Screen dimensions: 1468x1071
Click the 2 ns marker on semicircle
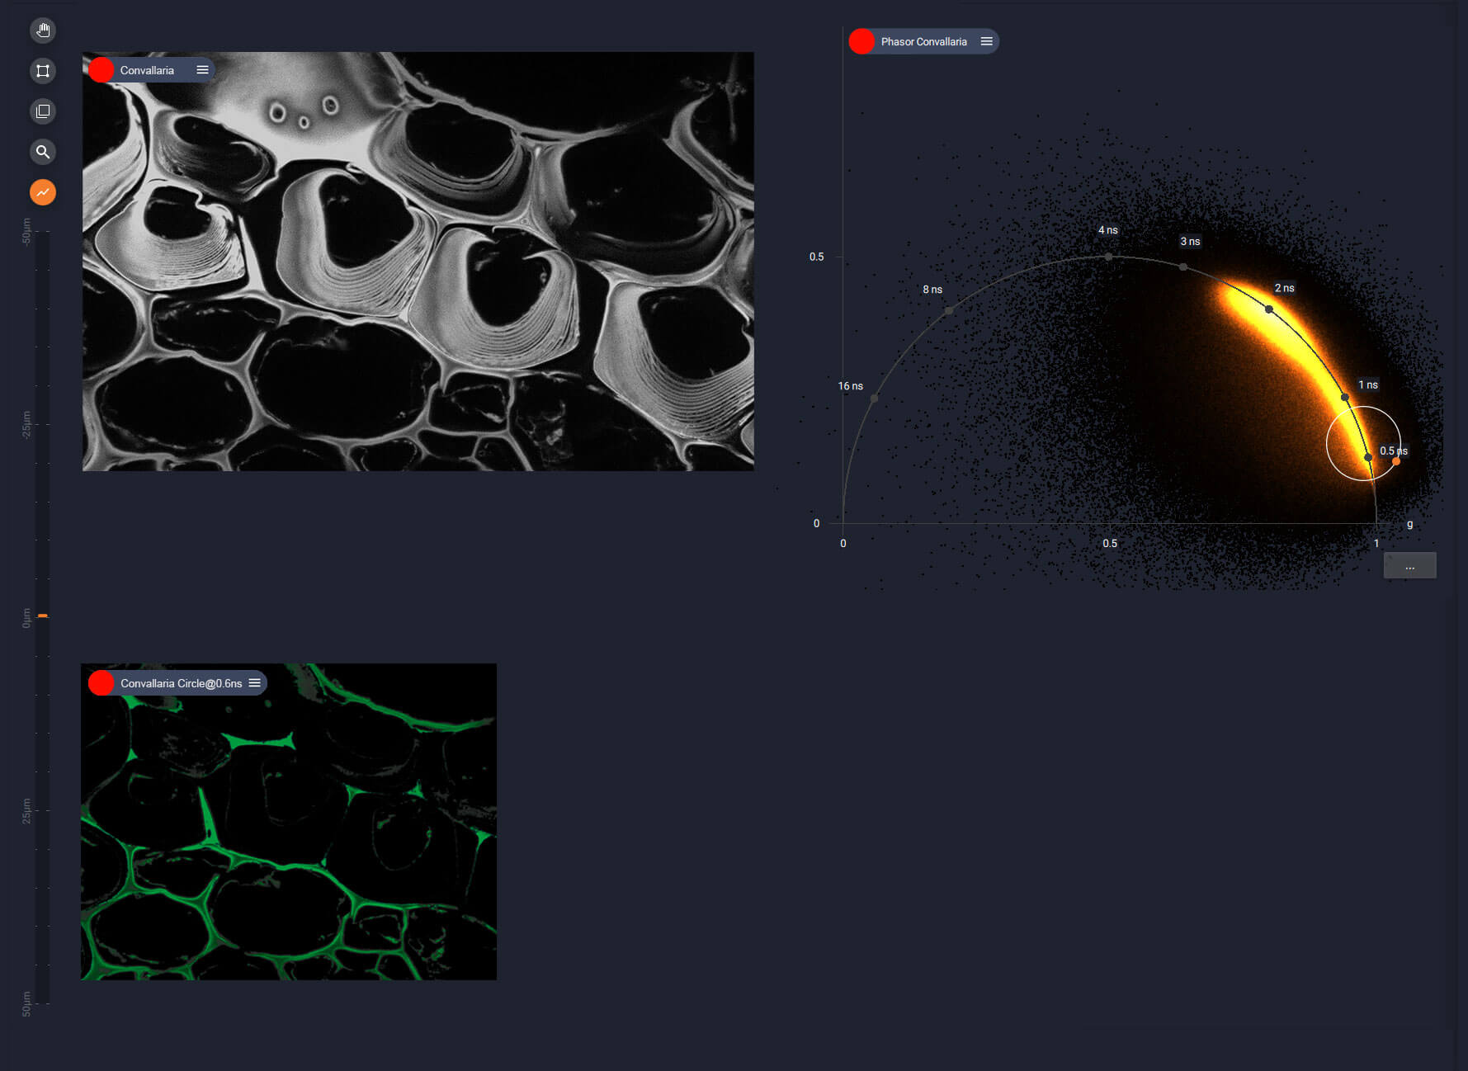point(1269,309)
